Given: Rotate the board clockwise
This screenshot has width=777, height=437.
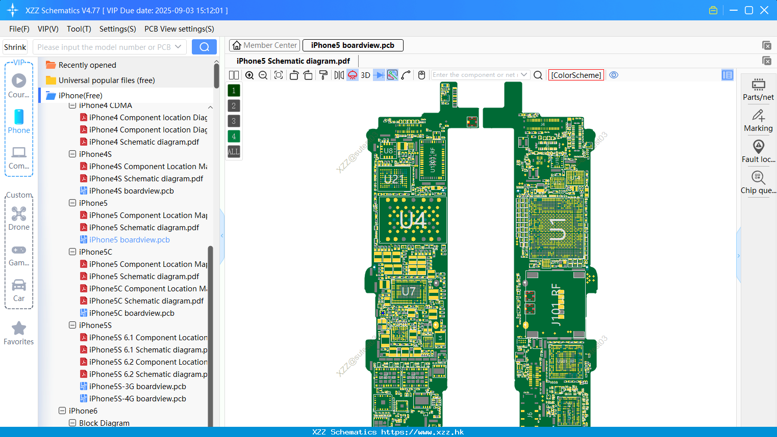Looking at the screenshot, I should pos(308,75).
